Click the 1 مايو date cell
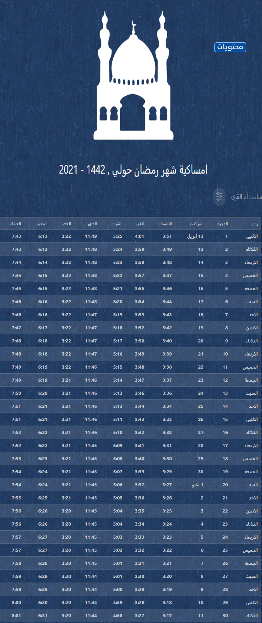This screenshot has width=262, height=623. 198,485
